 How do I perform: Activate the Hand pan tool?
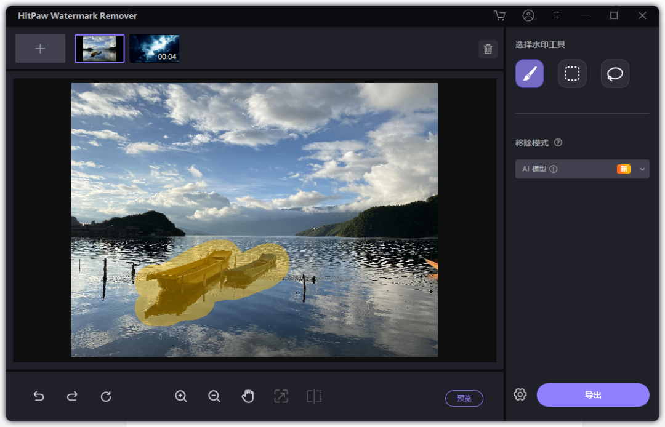point(248,396)
